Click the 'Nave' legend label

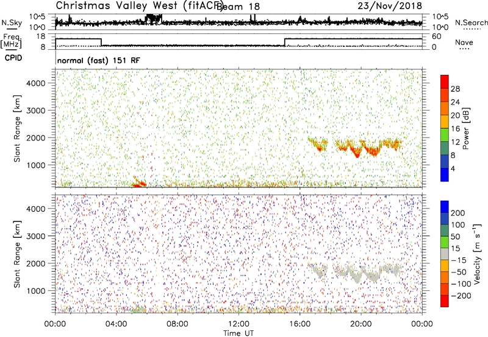coord(464,43)
